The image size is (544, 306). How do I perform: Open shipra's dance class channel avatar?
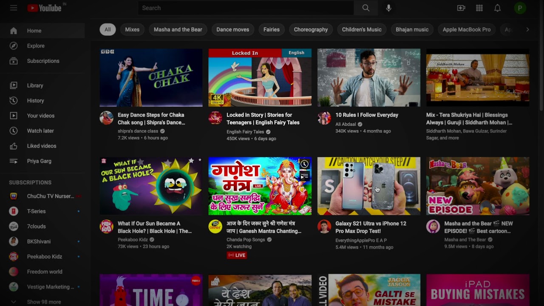(106, 118)
